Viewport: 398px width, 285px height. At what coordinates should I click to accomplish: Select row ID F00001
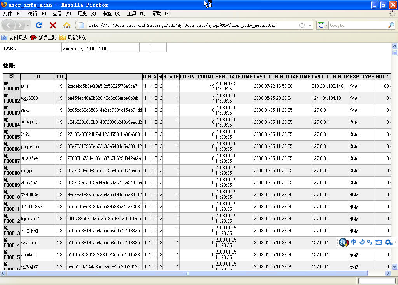tap(12, 89)
